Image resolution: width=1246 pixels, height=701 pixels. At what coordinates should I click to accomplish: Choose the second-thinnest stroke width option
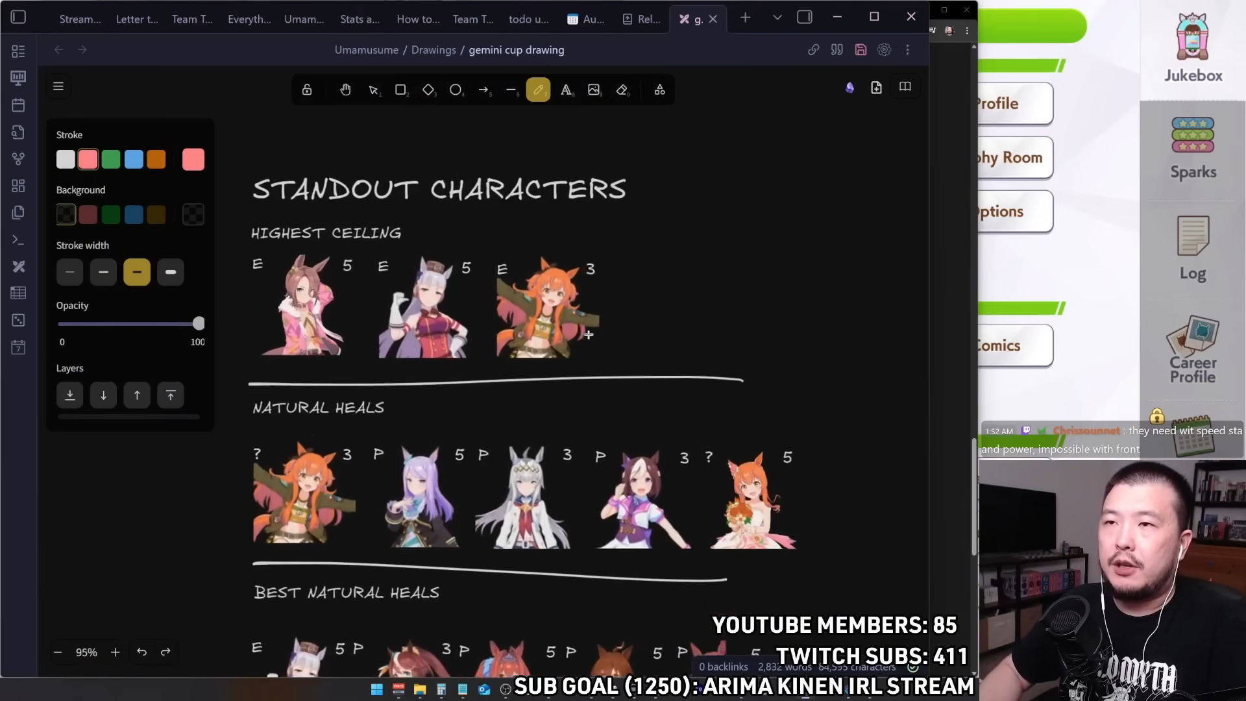coord(103,272)
